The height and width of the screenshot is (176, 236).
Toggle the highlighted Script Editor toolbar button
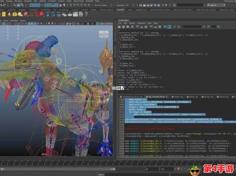coord(169,27)
